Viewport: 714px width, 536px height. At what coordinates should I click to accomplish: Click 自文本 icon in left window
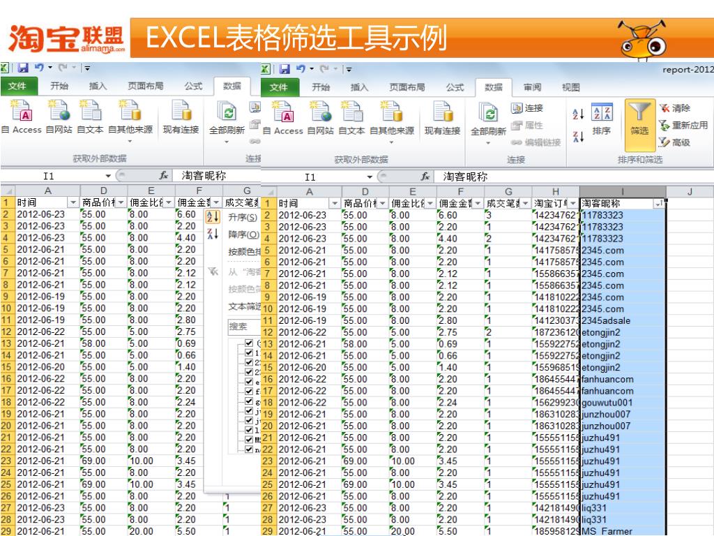click(x=90, y=117)
